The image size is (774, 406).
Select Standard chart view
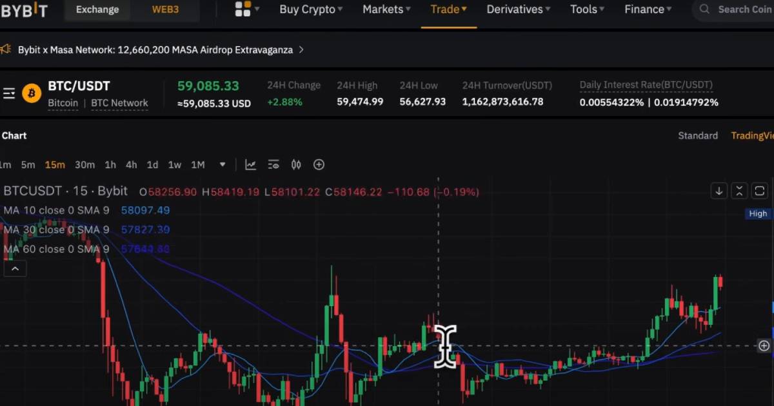[x=698, y=135]
